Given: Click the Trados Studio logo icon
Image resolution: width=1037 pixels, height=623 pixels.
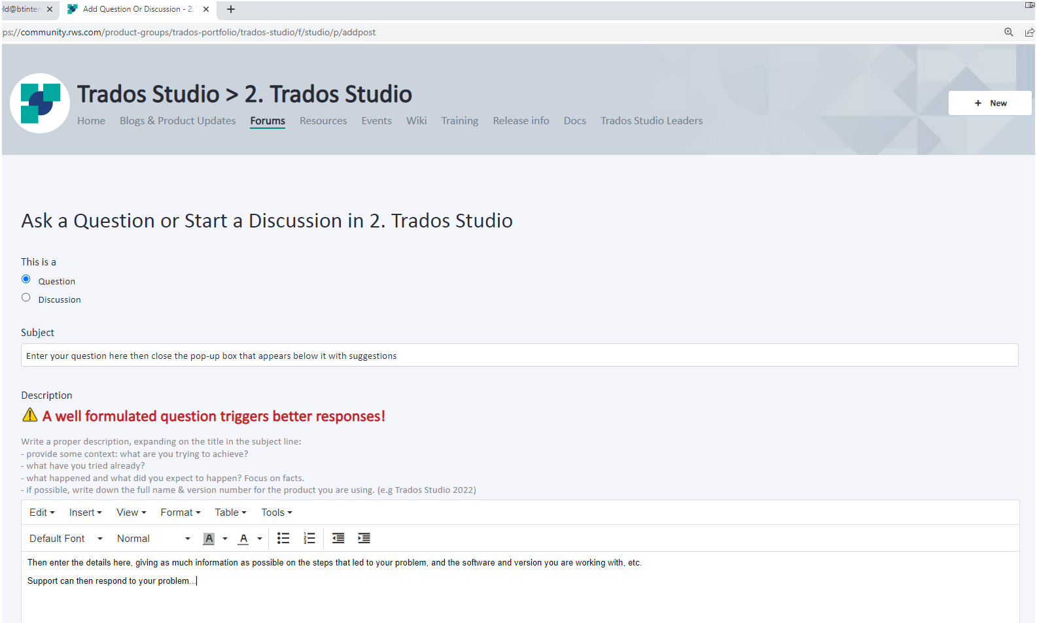Looking at the screenshot, I should (x=40, y=103).
